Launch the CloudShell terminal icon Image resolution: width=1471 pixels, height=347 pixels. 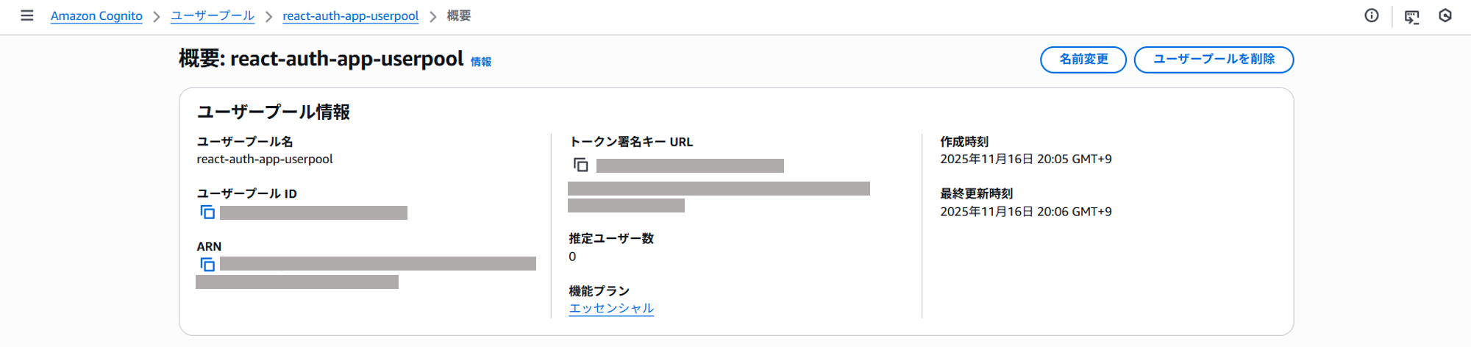pyautogui.click(x=1411, y=16)
